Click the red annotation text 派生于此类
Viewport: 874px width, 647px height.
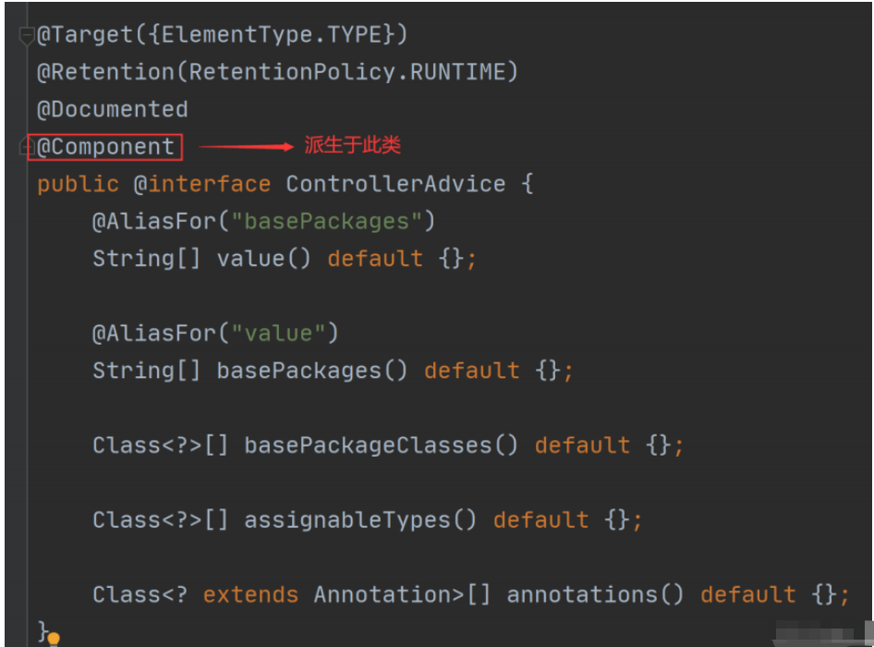click(352, 146)
